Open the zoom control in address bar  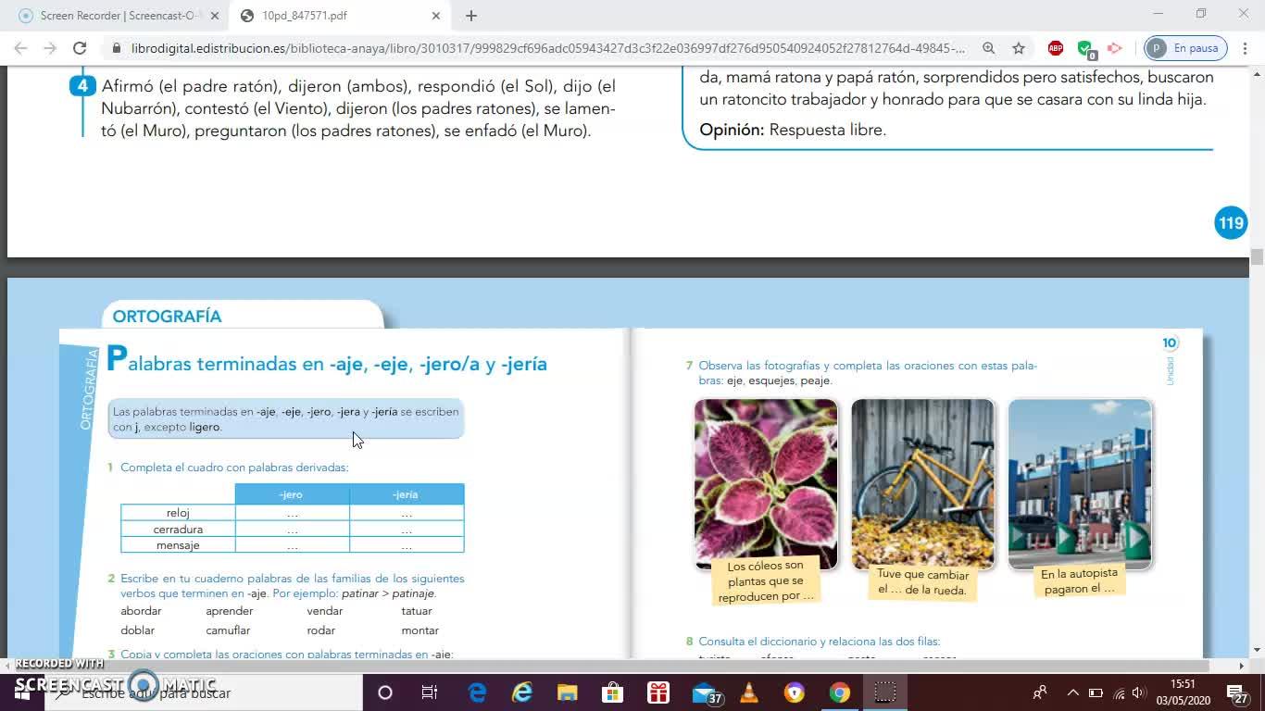pos(989,48)
